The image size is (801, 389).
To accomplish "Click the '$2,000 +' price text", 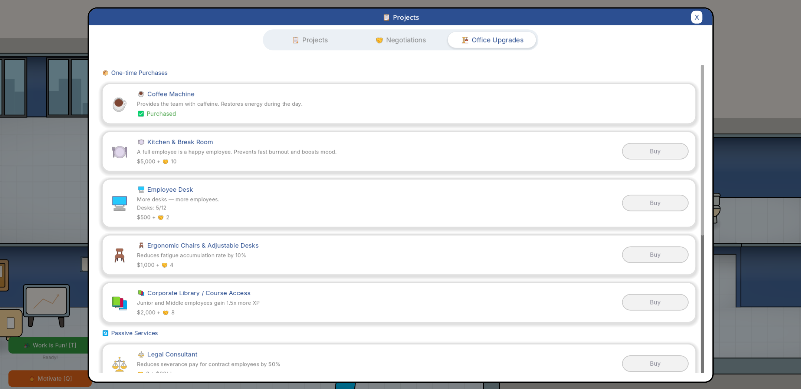I will point(148,313).
